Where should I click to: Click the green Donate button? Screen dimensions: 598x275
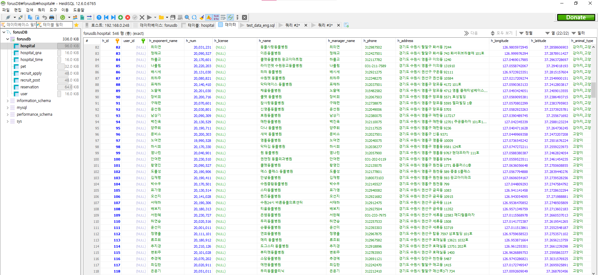(576, 17)
